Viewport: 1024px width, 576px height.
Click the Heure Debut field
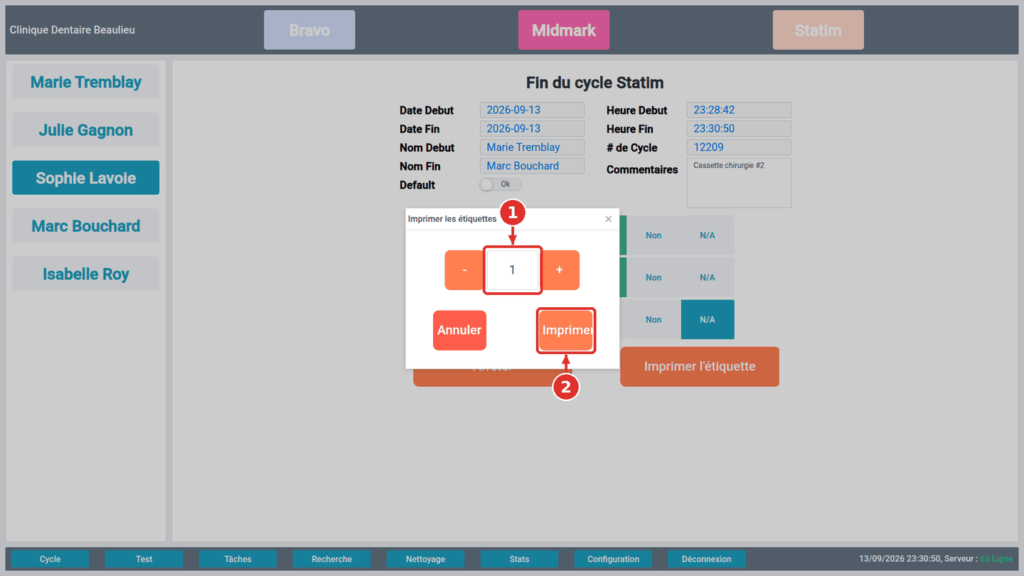739,110
